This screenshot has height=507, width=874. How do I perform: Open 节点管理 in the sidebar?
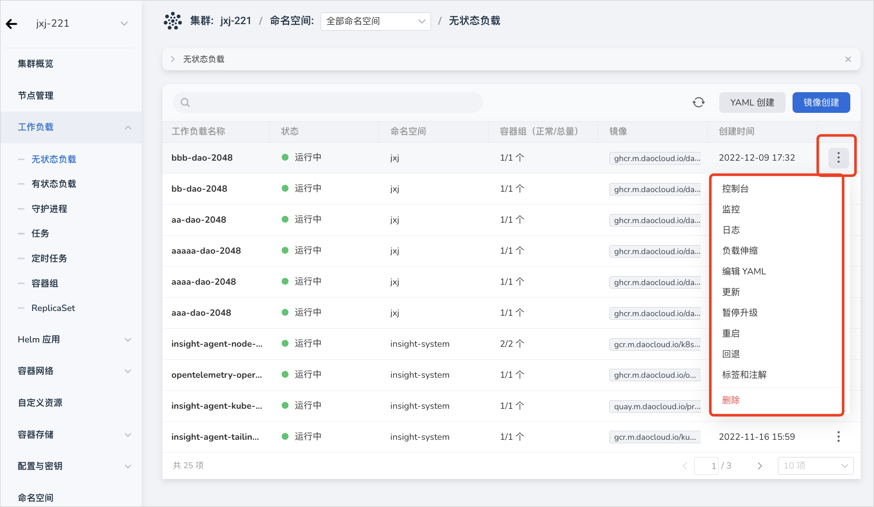tap(36, 96)
